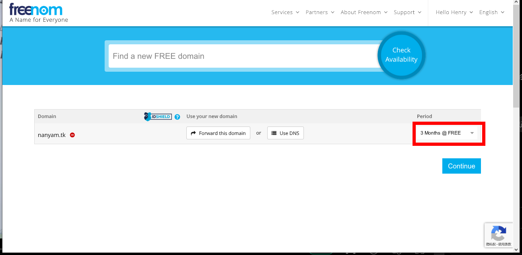The width and height of the screenshot is (522, 255).
Task: Open the Hello Henry account dropdown
Action: tap(454, 12)
